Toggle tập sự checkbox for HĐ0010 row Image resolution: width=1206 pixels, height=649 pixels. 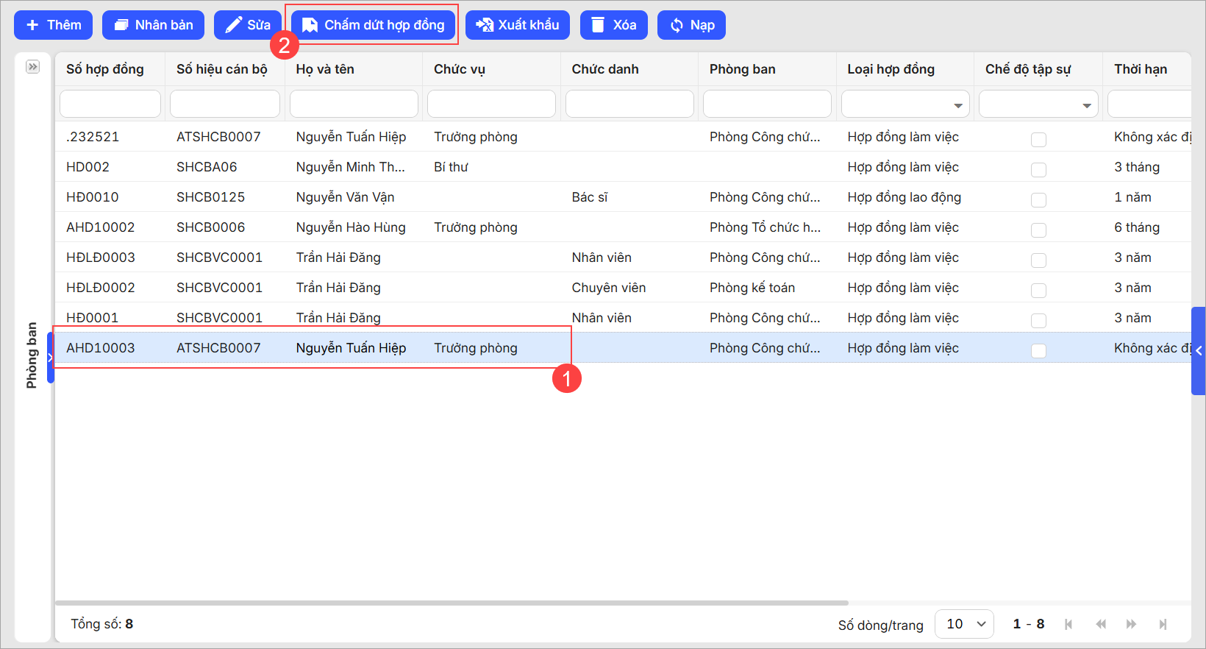[1038, 199]
